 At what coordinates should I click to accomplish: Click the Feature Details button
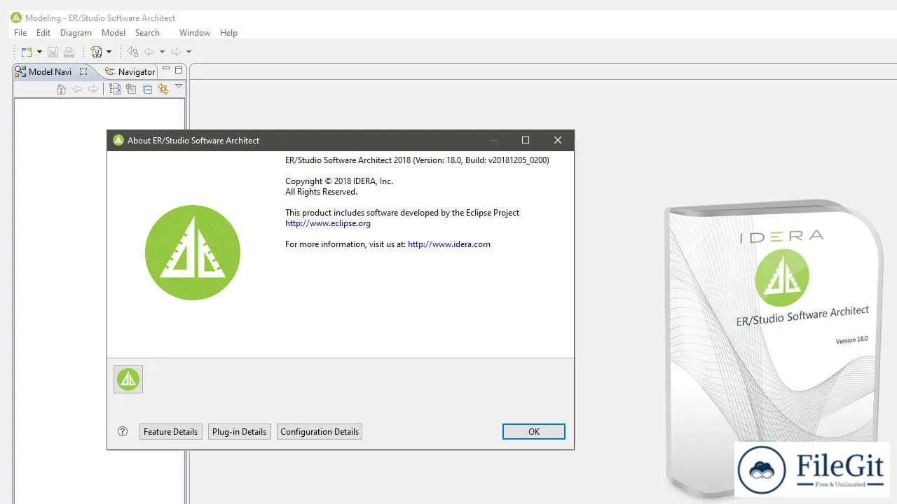(x=171, y=432)
